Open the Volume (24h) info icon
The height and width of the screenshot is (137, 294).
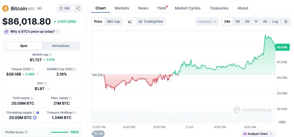[33, 69]
